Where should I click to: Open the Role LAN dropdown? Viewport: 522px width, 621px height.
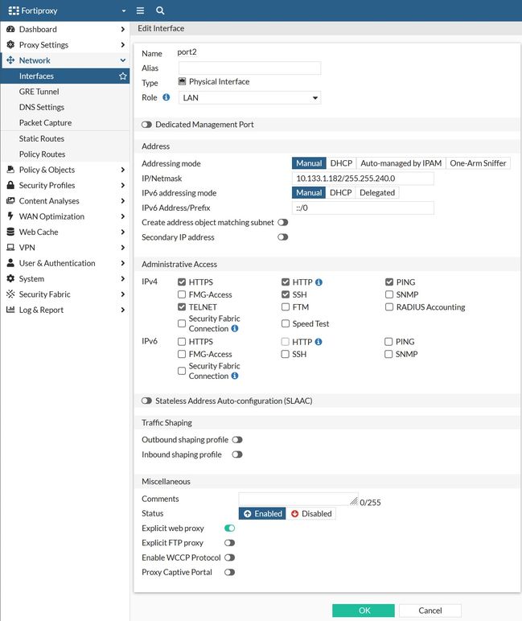click(x=249, y=98)
